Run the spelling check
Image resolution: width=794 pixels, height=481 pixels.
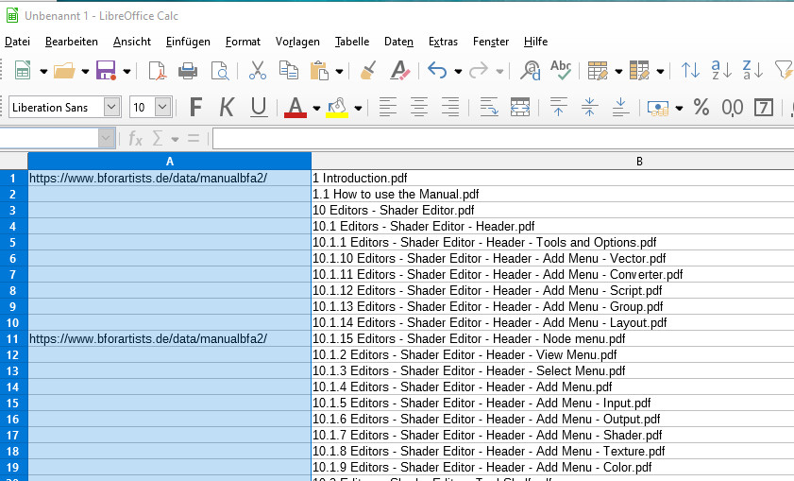click(x=561, y=70)
